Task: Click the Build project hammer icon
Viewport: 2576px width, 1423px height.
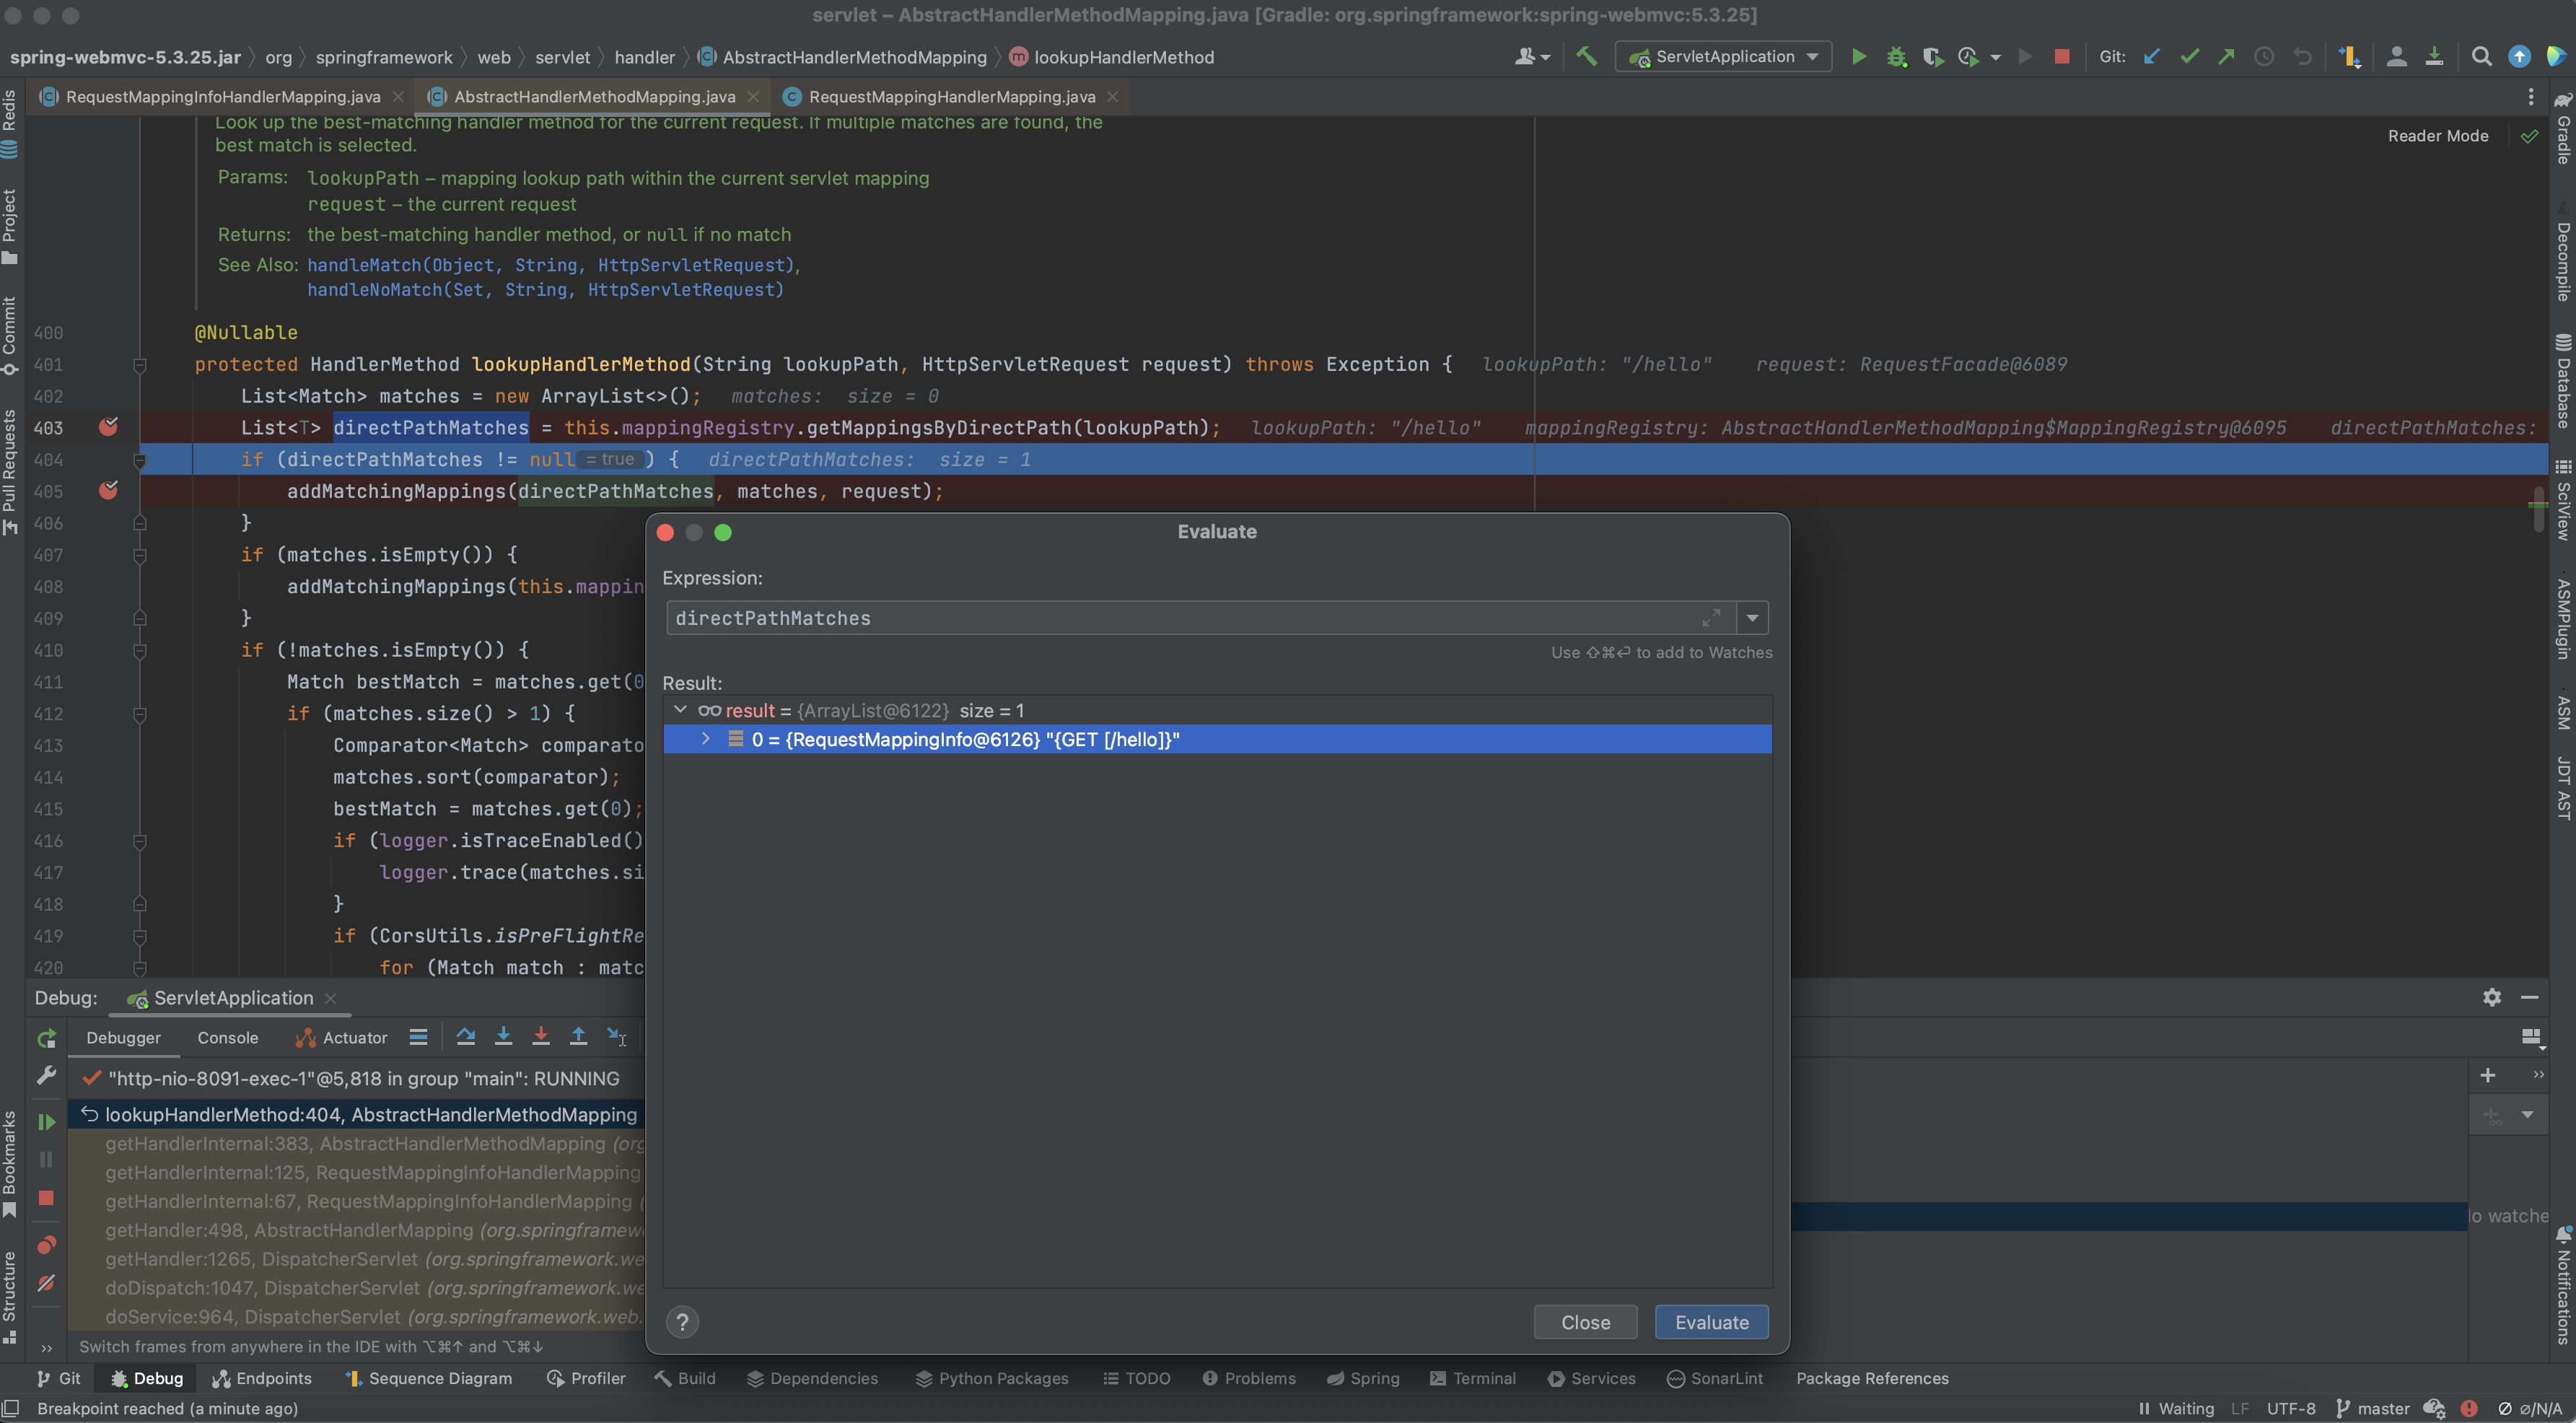Action: coord(1587,57)
